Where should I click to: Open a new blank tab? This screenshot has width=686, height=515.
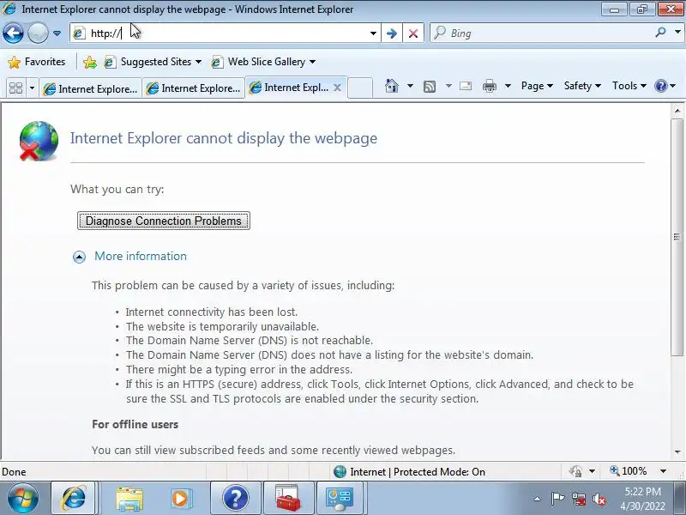pos(360,88)
